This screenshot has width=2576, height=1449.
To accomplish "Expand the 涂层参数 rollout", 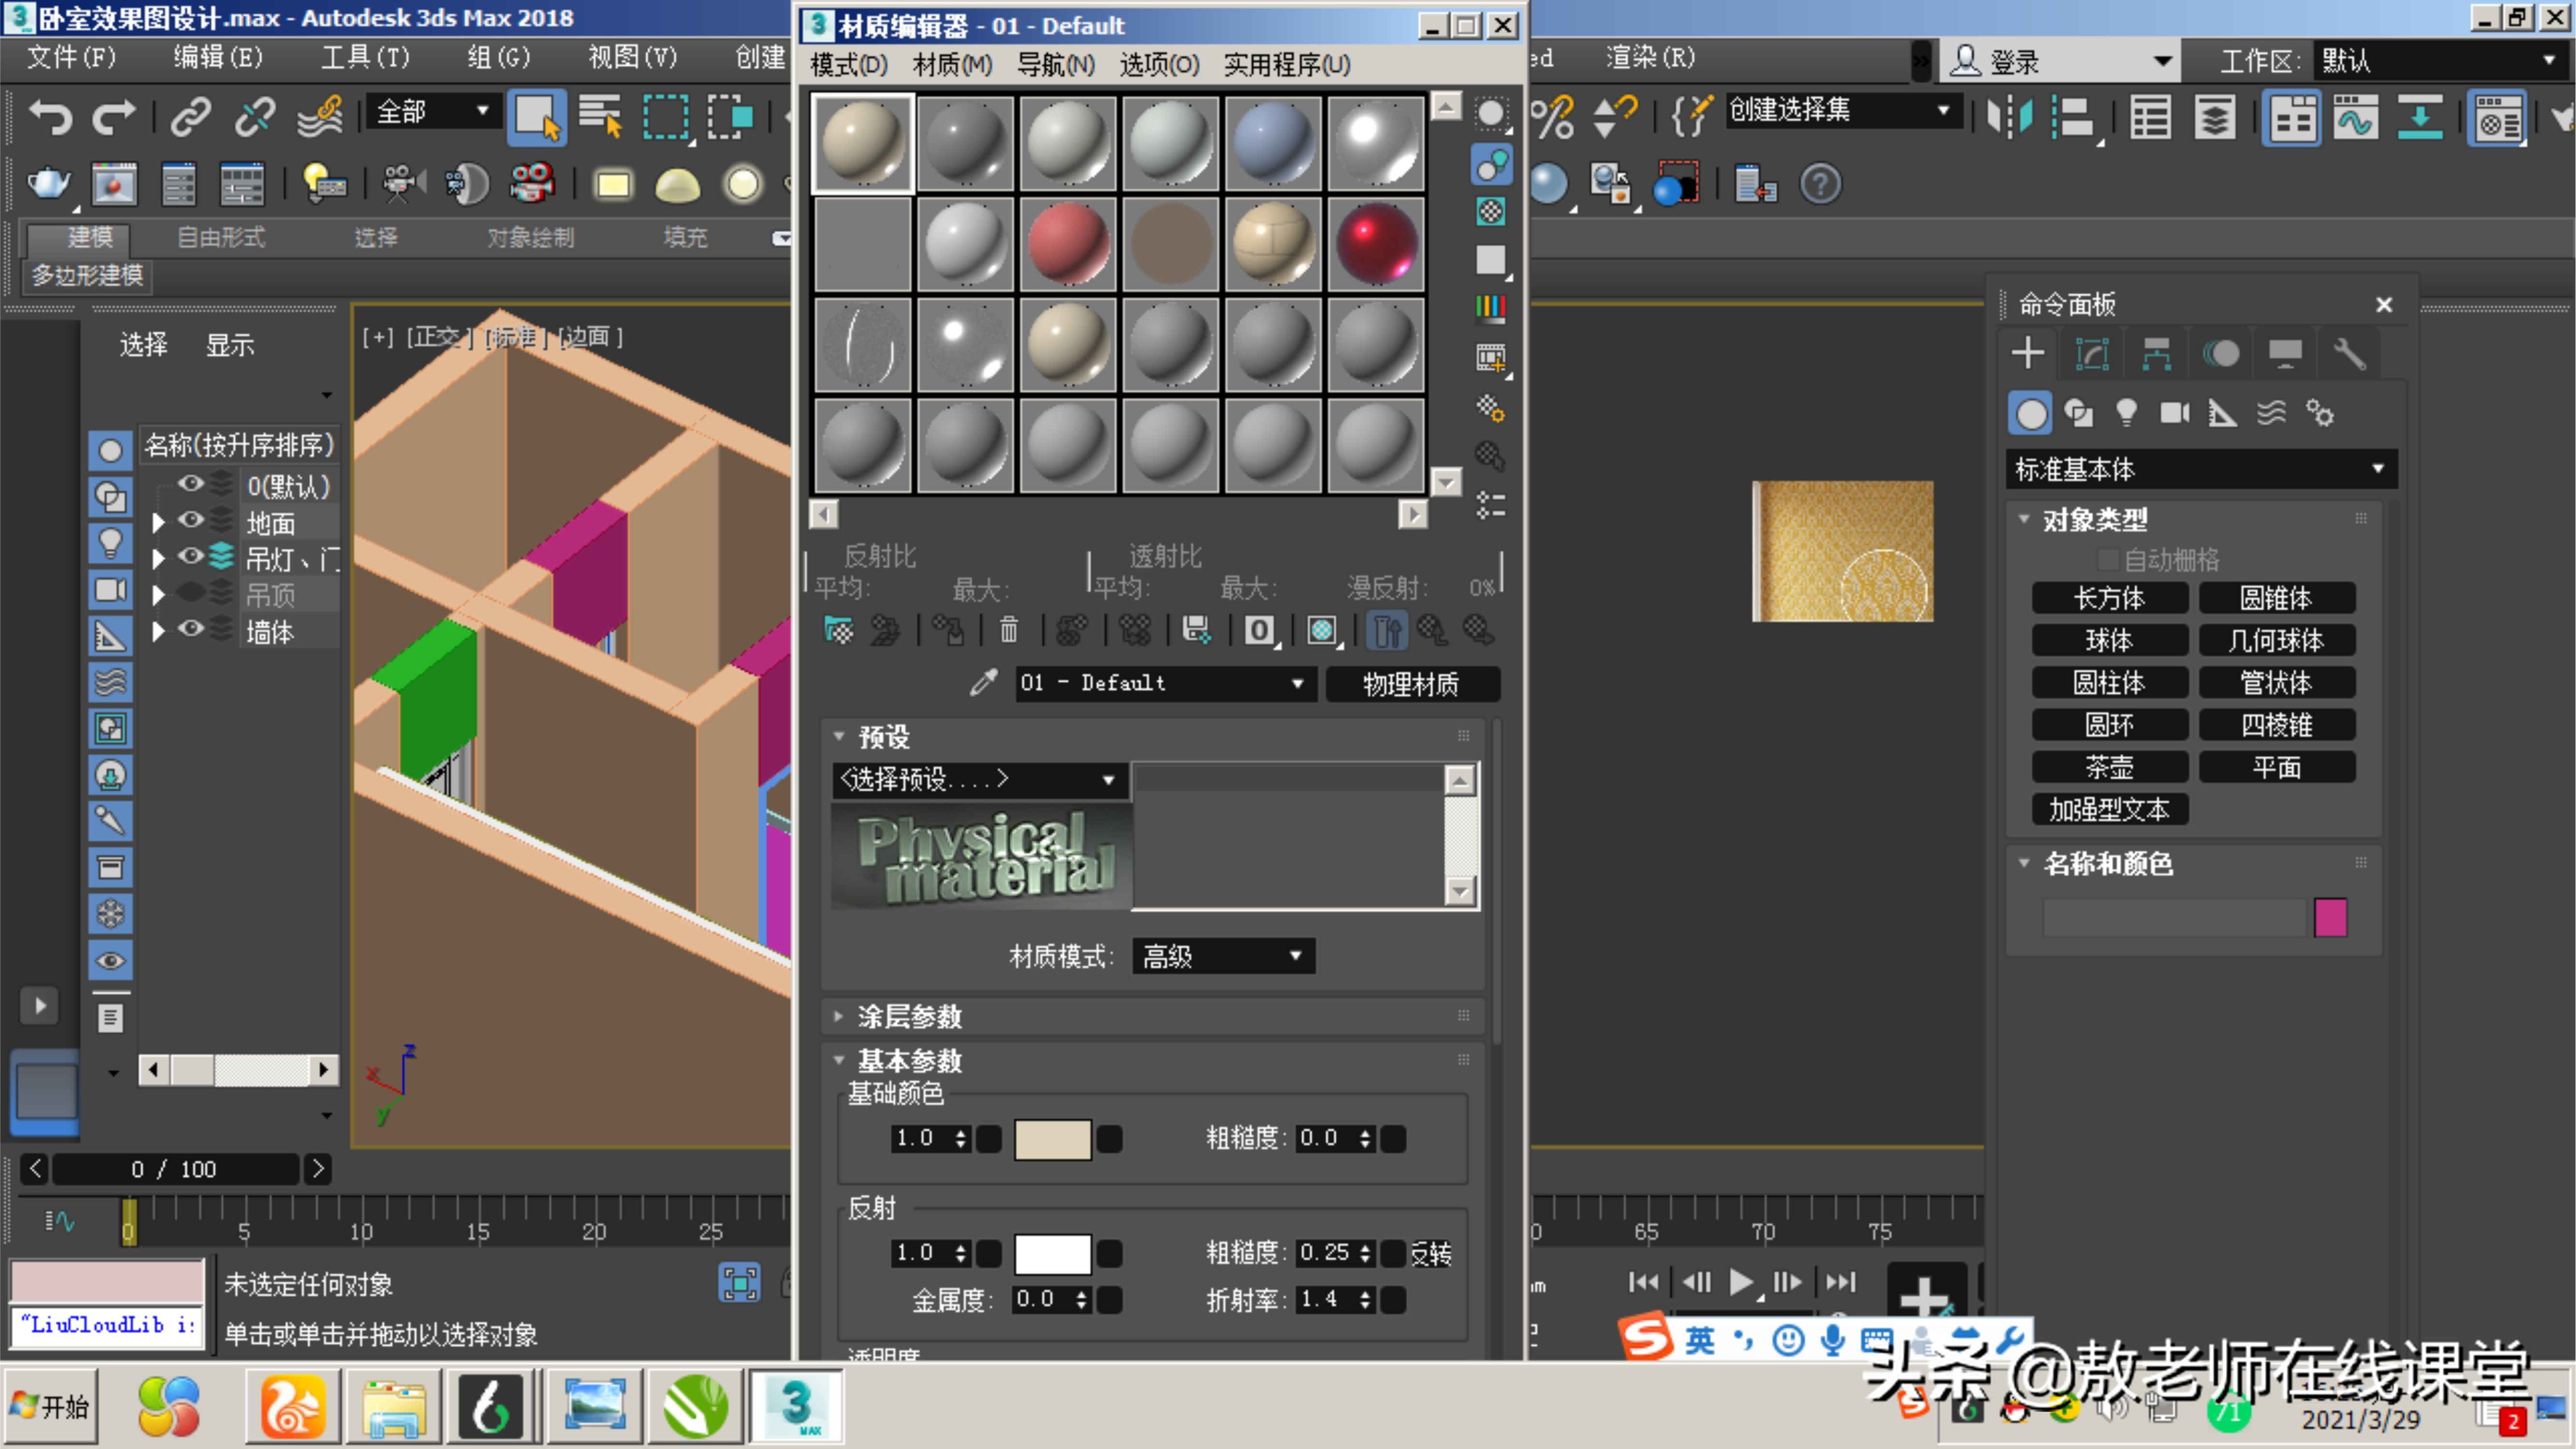I will click(909, 1016).
